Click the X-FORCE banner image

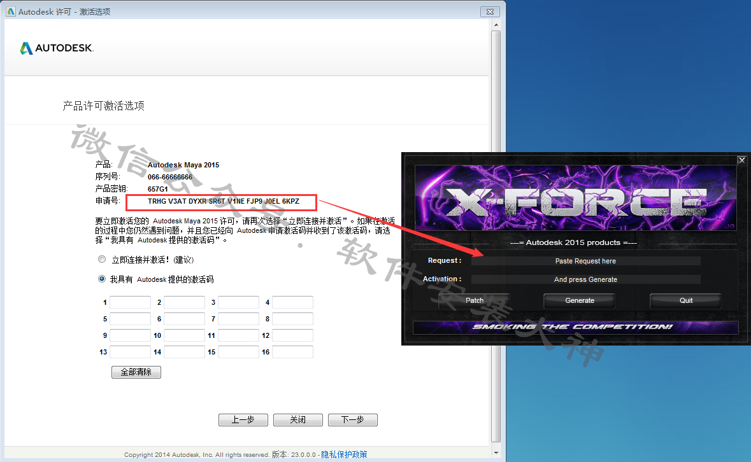click(575, 198)
